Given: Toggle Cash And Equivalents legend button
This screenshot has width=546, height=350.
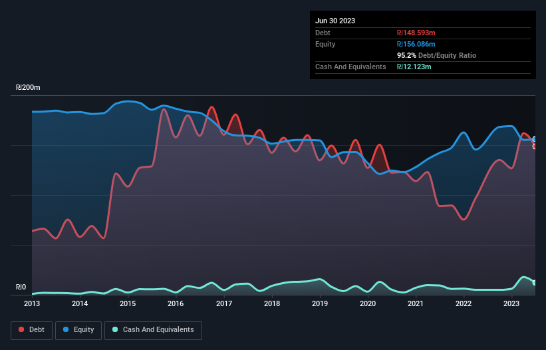Looking at the screenshot, I should pyautogui.click(x=153, y=330).
